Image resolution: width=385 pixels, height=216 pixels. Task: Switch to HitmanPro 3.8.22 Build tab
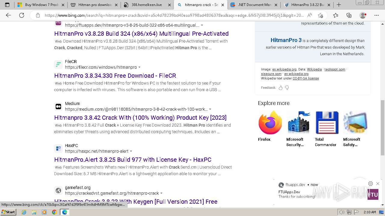coord(307,5)
